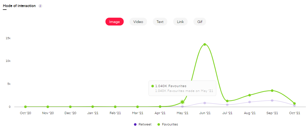Screen dimensions: 308x129
Task: Select the Favourites data point for Oct '20
Action: [25, 107]
